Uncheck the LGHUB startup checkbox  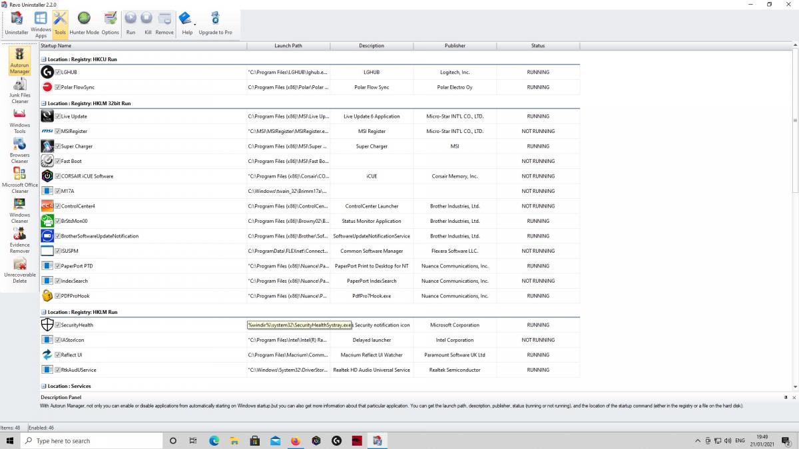point(58,72)
